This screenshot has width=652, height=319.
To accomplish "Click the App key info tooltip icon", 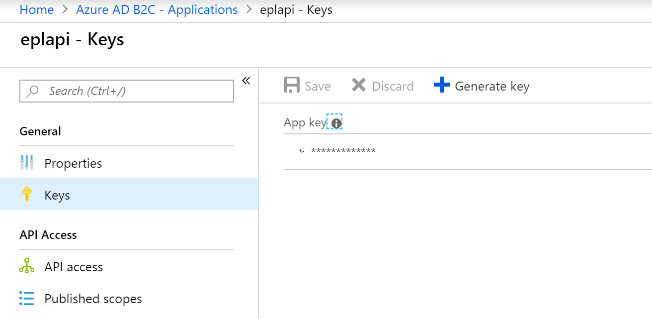I will click(335, 121).
